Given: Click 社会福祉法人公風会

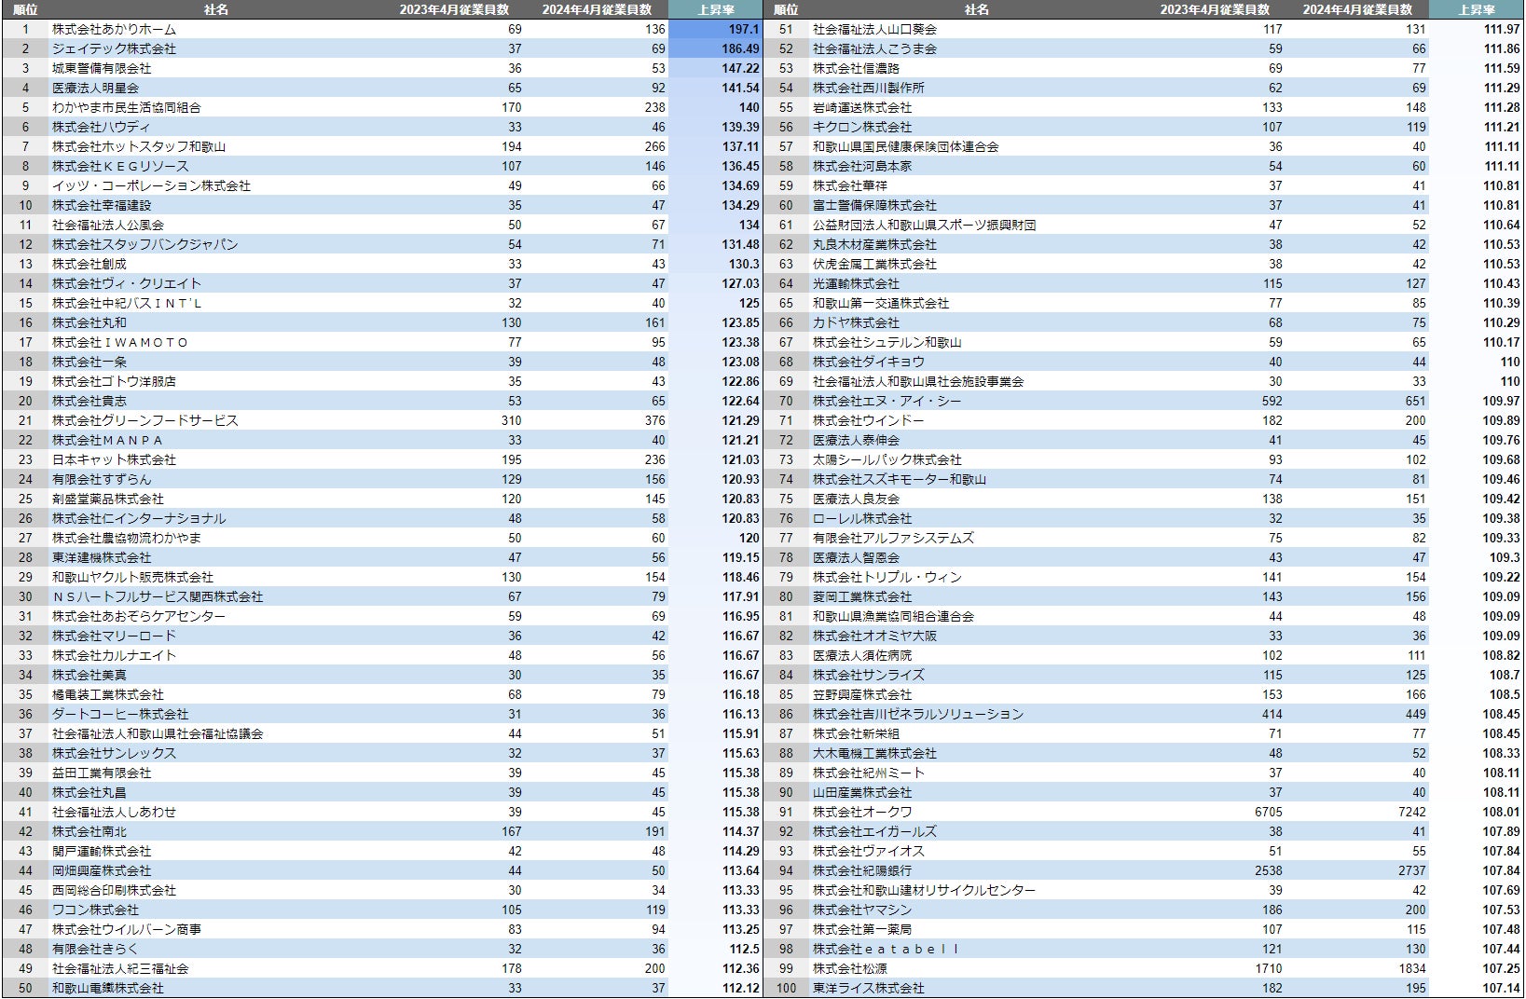Looking at the screenshot, I should tap(108, 225).
